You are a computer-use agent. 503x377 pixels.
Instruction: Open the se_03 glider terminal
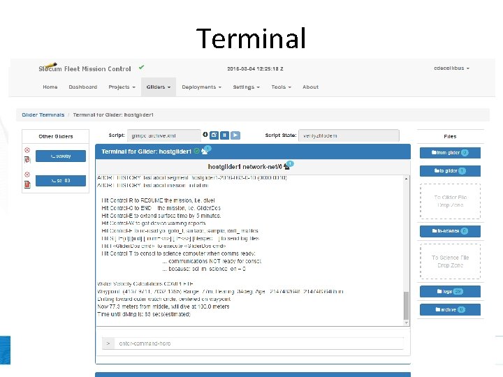tap(61, 181)
